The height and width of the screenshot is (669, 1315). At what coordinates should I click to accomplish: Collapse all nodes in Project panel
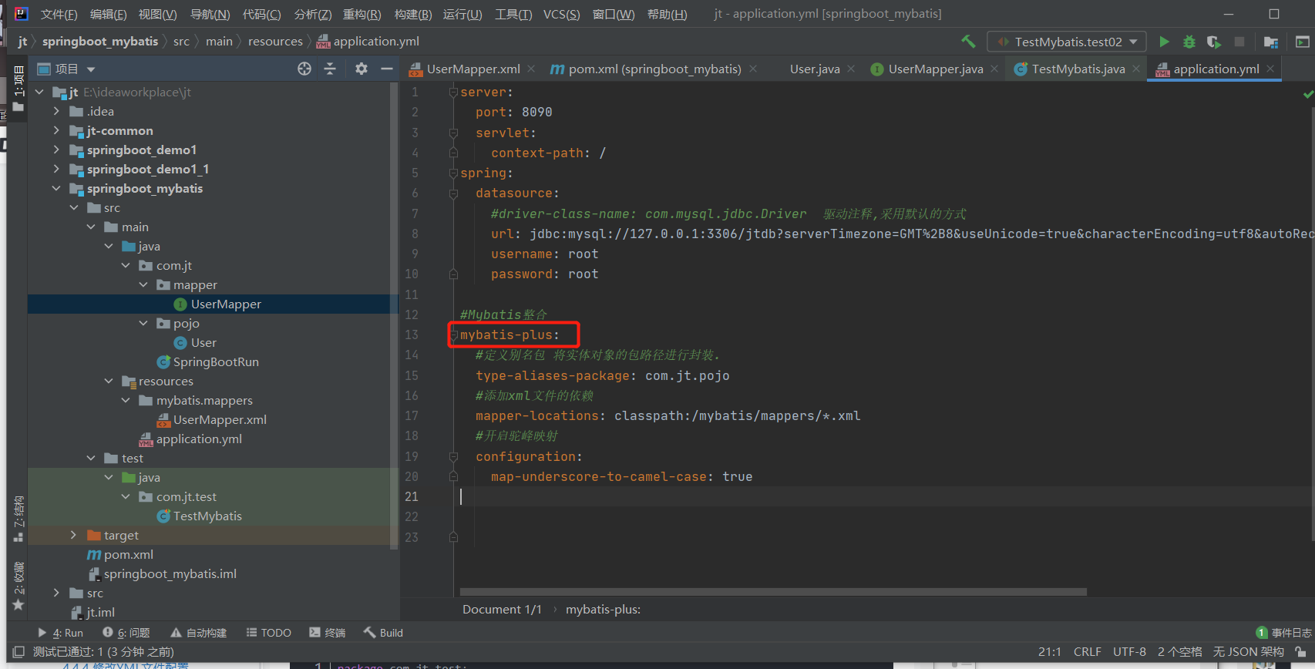click(330, 69)
